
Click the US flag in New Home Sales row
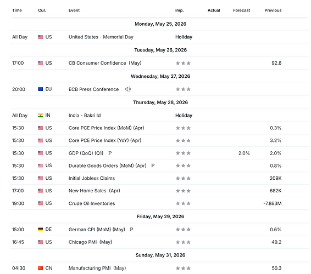pos(41,191)
